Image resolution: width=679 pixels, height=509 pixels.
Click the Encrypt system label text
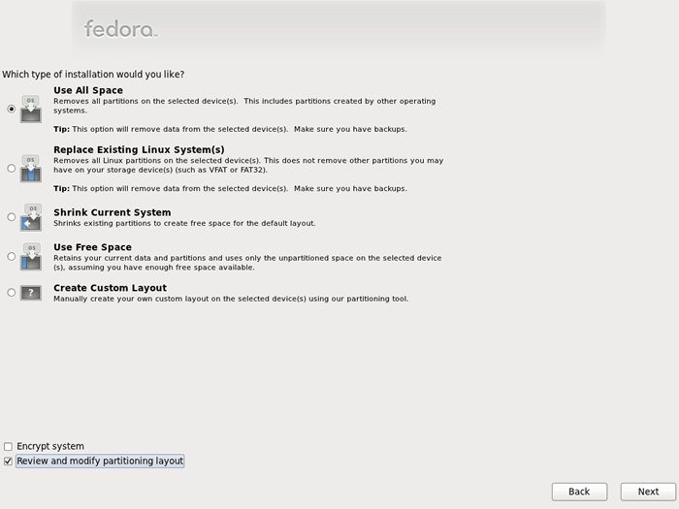pyautogui.click(x=50, y=446)
